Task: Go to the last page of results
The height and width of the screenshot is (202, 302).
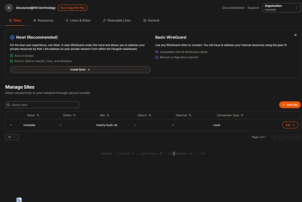Action: (x=298, y=137)
